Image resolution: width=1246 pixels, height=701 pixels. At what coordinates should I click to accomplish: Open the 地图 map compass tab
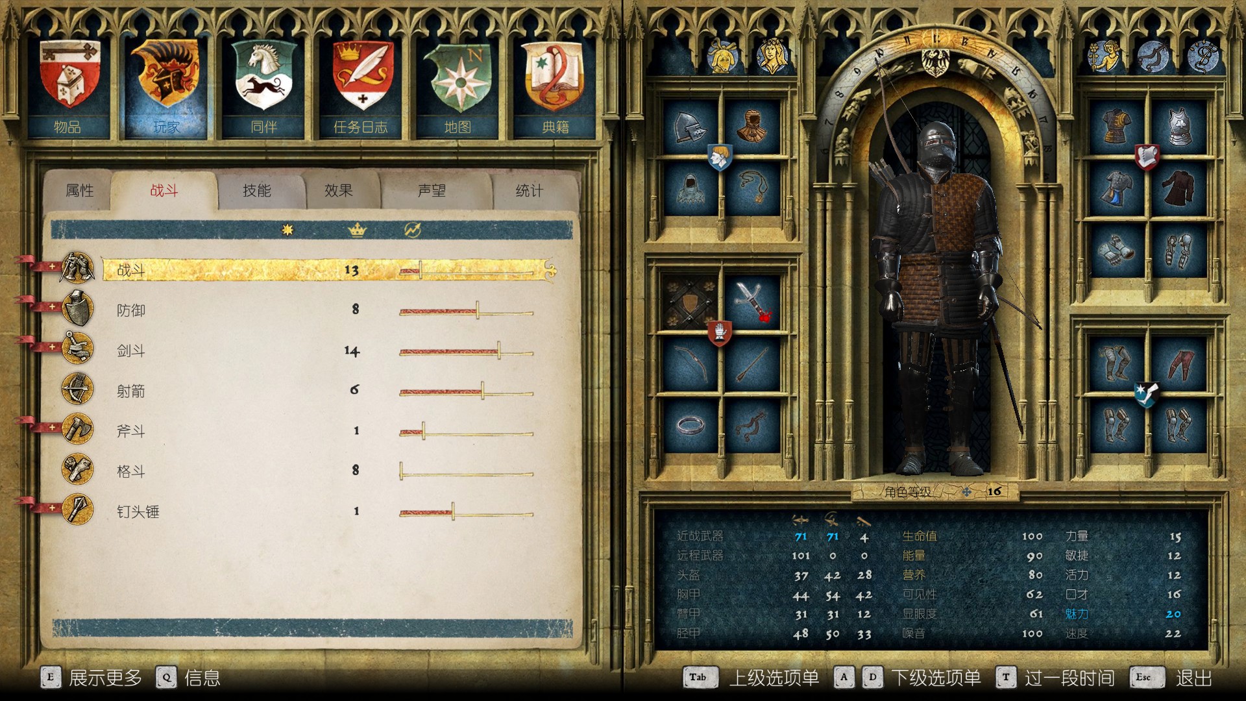pos(458,88)
